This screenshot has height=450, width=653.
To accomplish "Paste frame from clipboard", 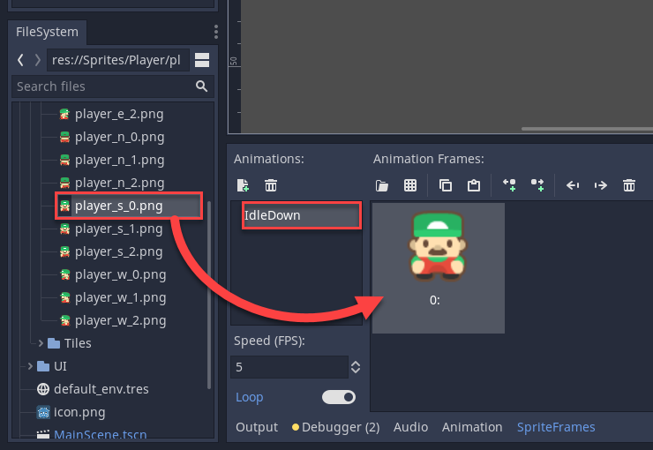I will pos(474,185).
